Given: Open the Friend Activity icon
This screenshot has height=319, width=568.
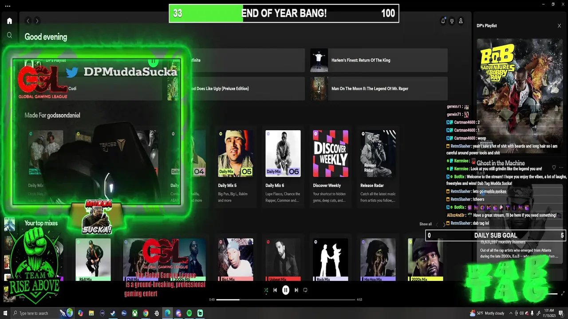Looking at the screenshot, I should click(452, 21).
